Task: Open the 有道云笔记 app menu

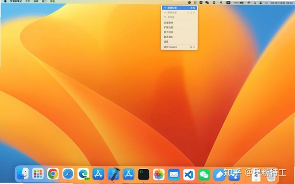Action: click(16, 1)
